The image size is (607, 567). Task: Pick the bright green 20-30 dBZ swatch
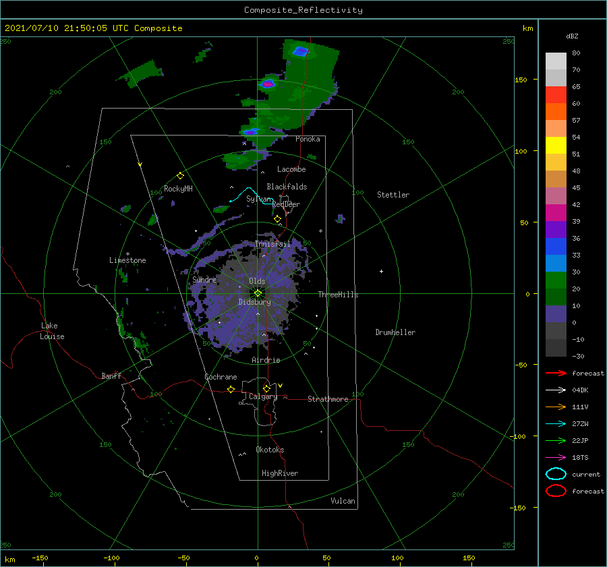[x=556, y=280]
